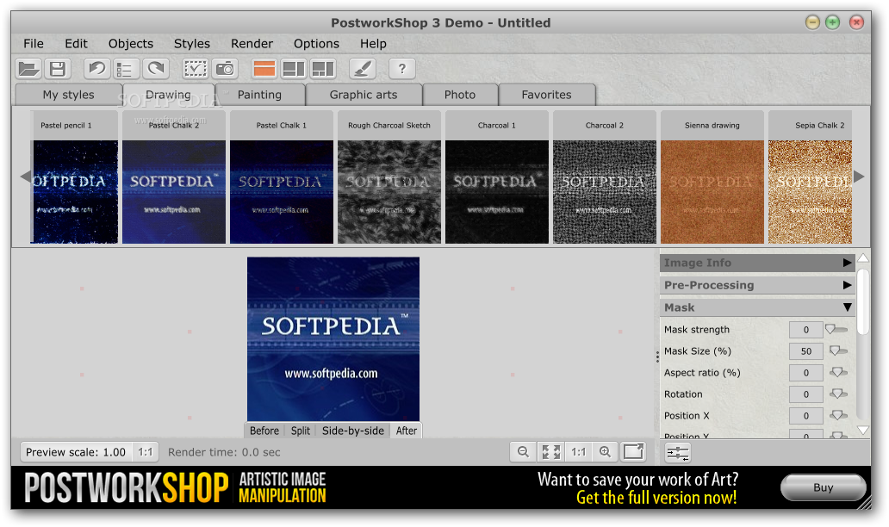The width and height of the screenshot is (889, 527).
Task: Set zoom to 1:1 in zoom toolbar
Action: pyautogui.click(x=578, y=451)
